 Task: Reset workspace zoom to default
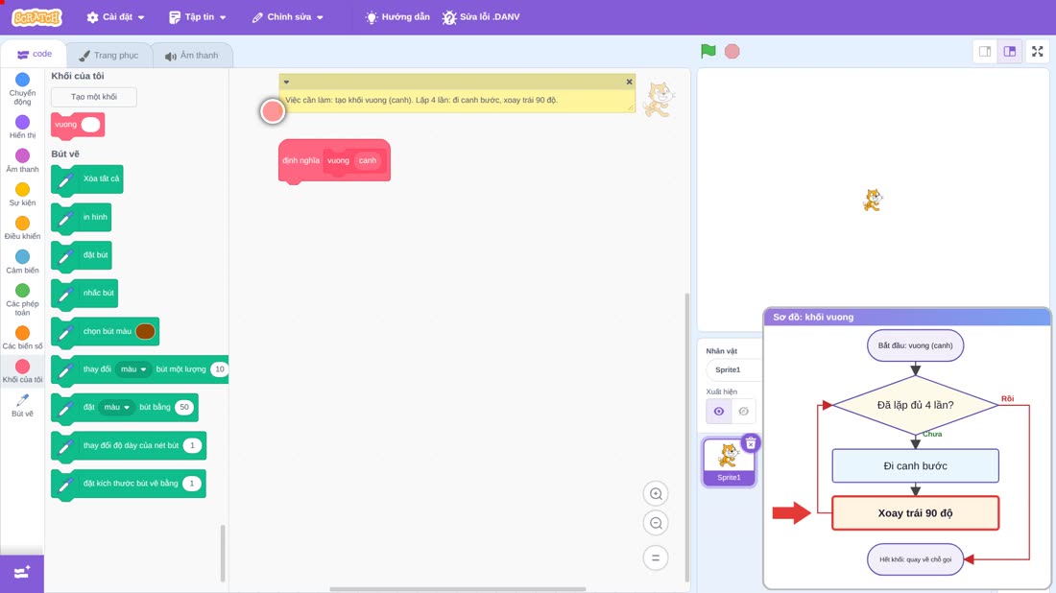click(x=656, y=558)
